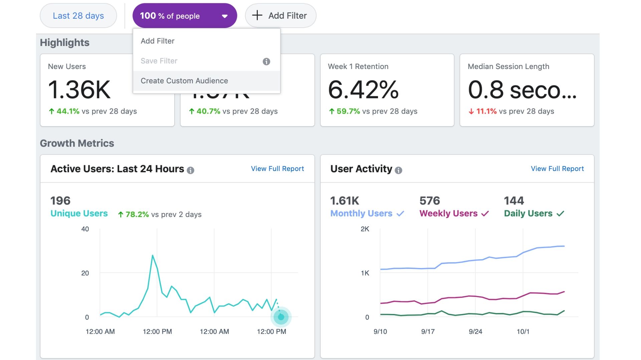This screenshot has height=360, width=641.
Task: Expand the 100% of people dropdown arrow
Action: (225, 16)
